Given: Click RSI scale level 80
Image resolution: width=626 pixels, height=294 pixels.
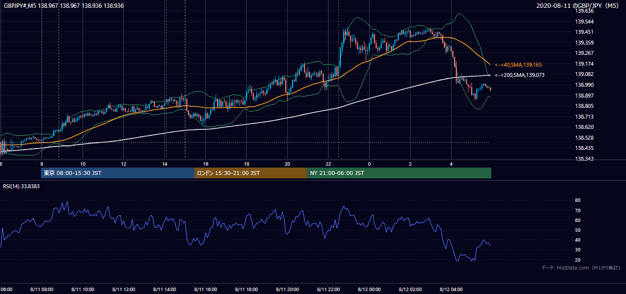Looking at the screenshot, I should pyautogui.click(x=578, y=200).
